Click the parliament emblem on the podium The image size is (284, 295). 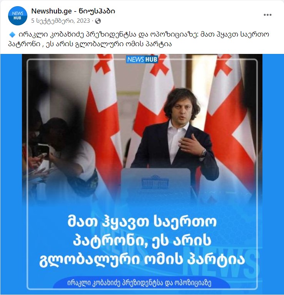pos(155,182)
